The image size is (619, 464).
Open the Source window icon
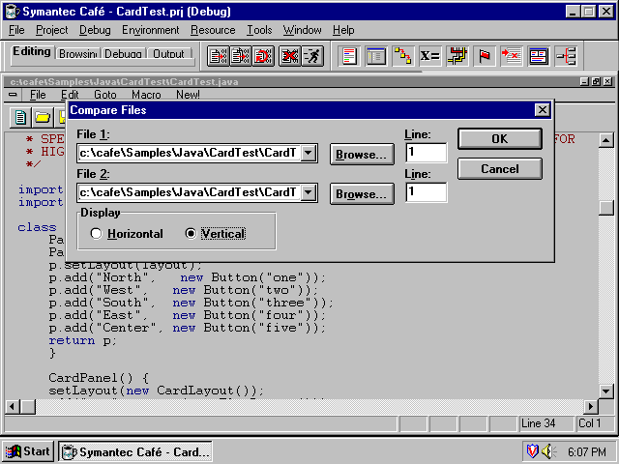click(349, 56)
